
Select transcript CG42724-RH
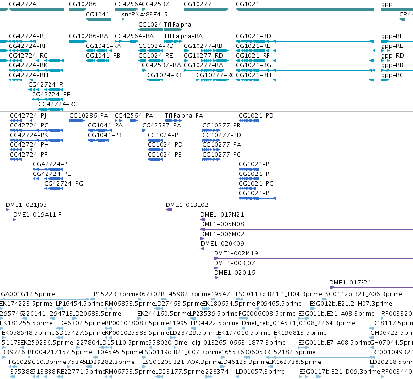click(29, 75)
